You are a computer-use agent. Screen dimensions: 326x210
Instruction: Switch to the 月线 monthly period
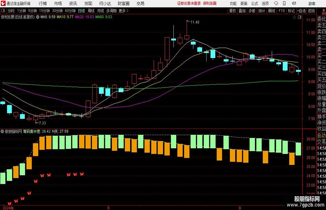pos(101,11)
